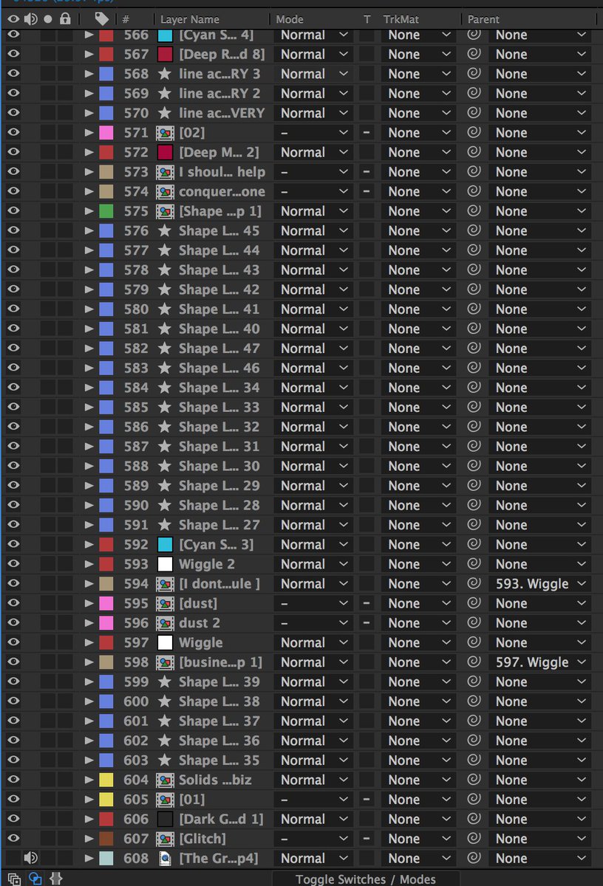Viewport: 603px width, 886px height.
Task: Click composition icon of layer 607 [Glitch]
Action: [x=165, y=839]
